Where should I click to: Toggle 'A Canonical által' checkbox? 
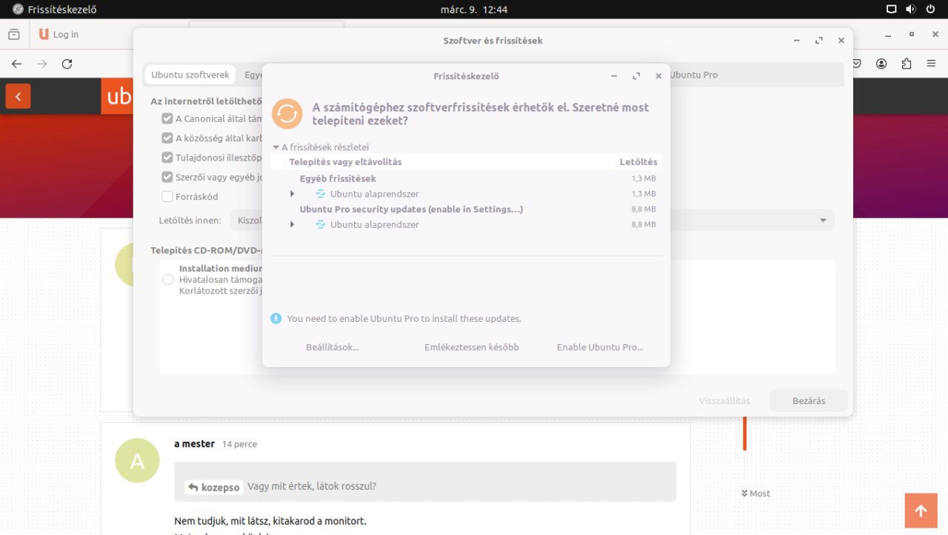(x=167, y=118)
